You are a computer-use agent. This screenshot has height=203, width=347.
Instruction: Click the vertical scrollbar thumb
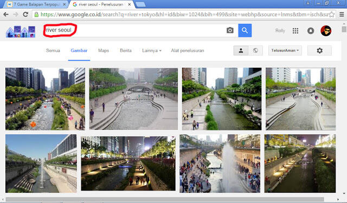tap(344, 29)
